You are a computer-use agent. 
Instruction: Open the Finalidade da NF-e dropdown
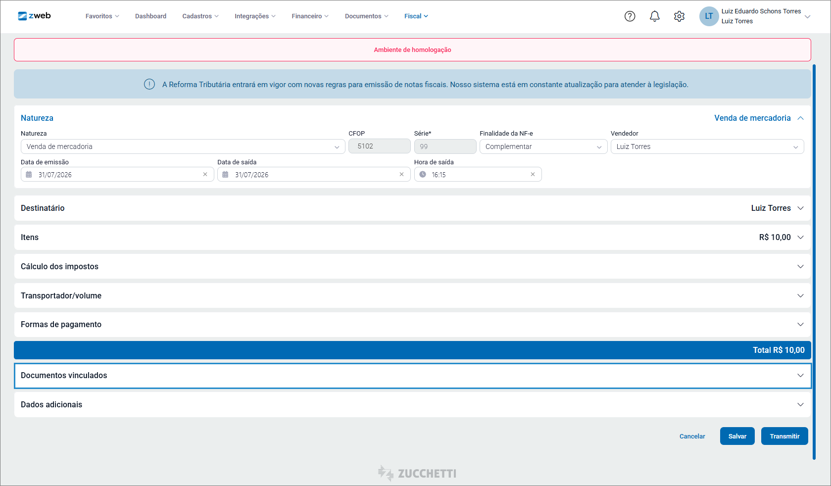coord(543,146)
